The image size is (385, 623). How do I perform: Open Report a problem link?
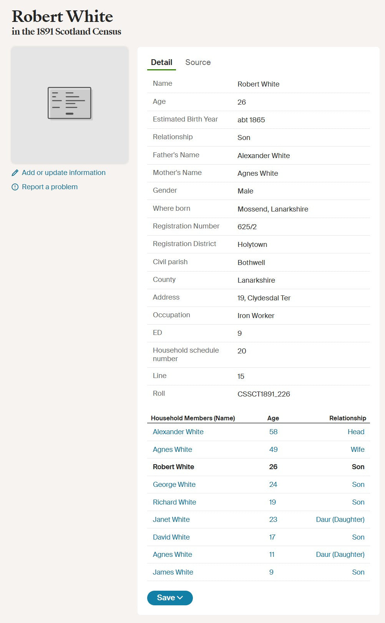pyautogui.click(x=50, y=187)
